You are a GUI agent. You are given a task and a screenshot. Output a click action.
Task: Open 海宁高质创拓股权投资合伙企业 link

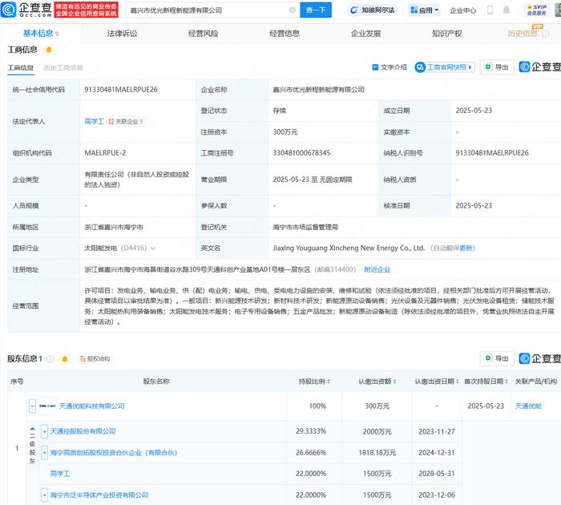pos(114,453)
